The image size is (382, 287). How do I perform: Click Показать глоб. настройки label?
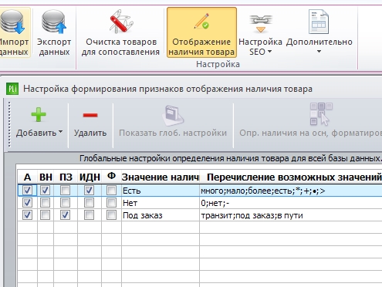click(173, 133)
